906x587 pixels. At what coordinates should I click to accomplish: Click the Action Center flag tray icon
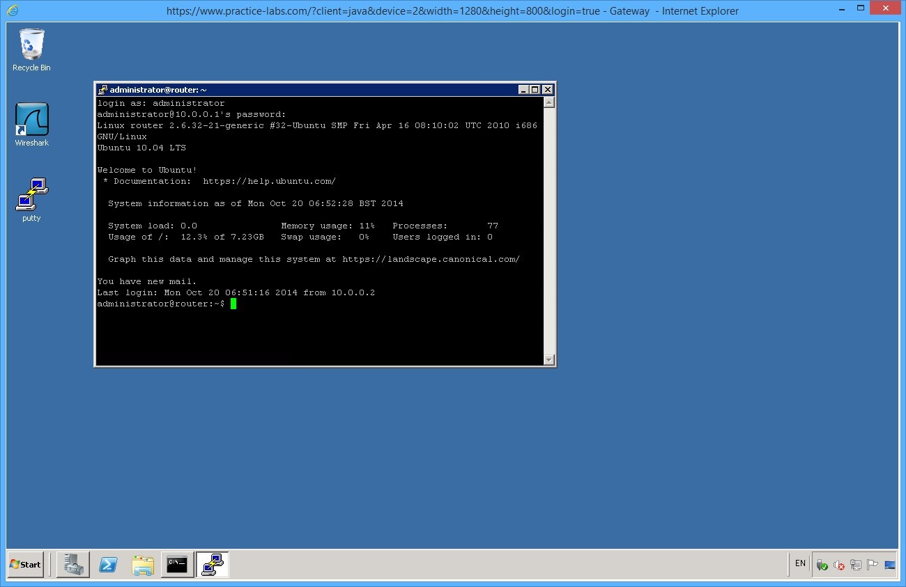tap(872, 565)
